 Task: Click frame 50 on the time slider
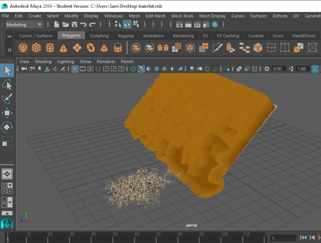click(x=113, y=237)
